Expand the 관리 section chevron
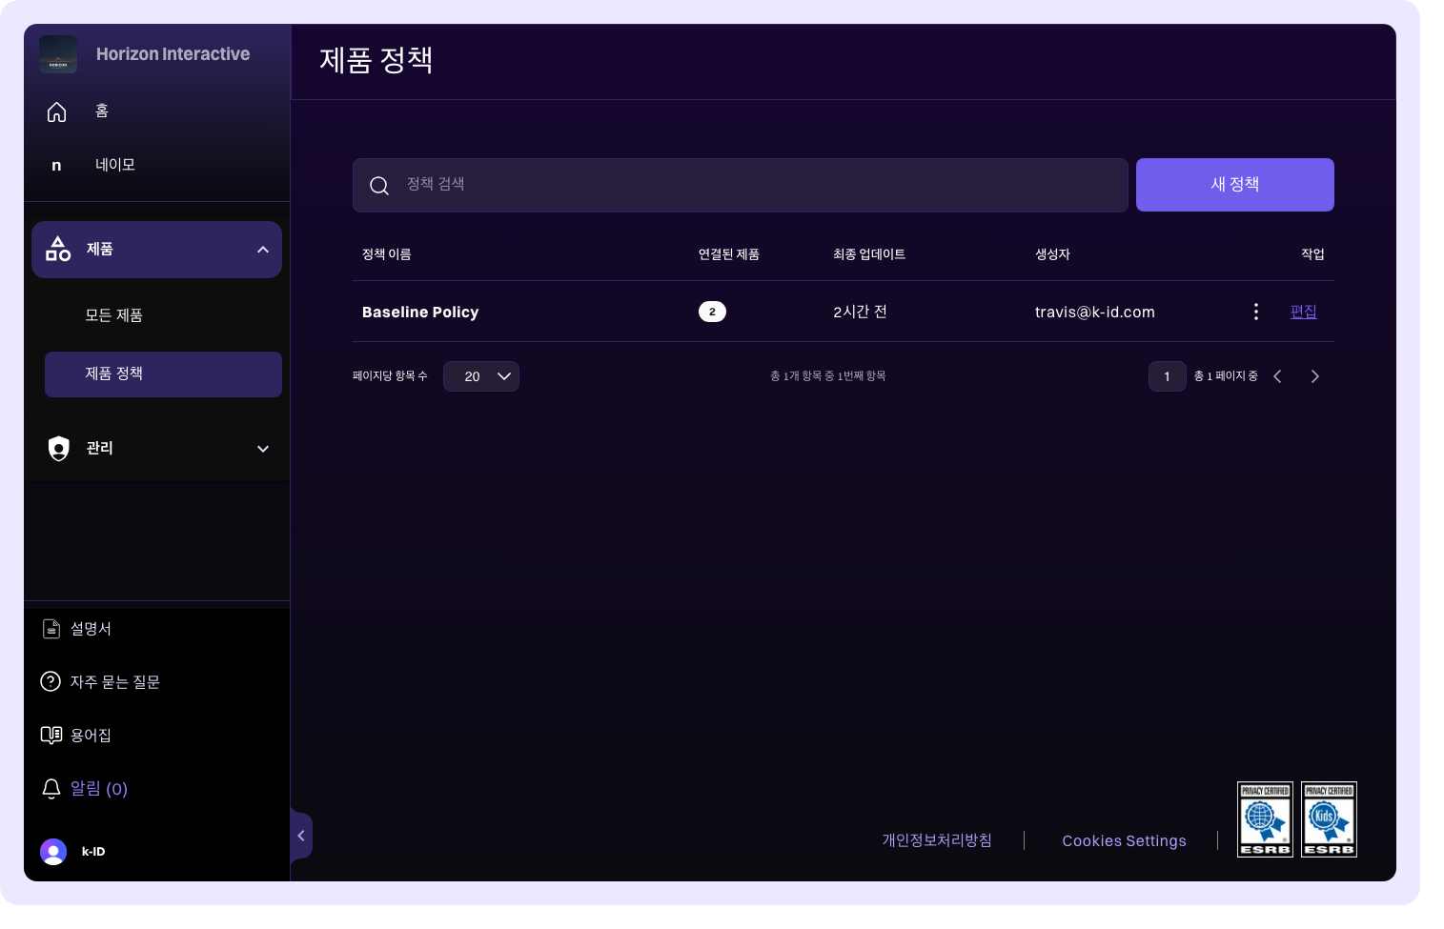 tap(263, 449)
